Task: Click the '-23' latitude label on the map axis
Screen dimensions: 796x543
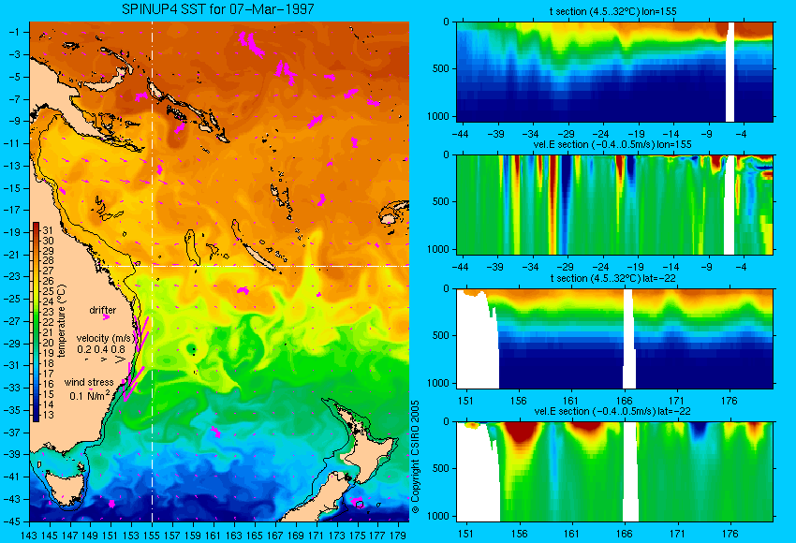Action: tap(13, 276)
